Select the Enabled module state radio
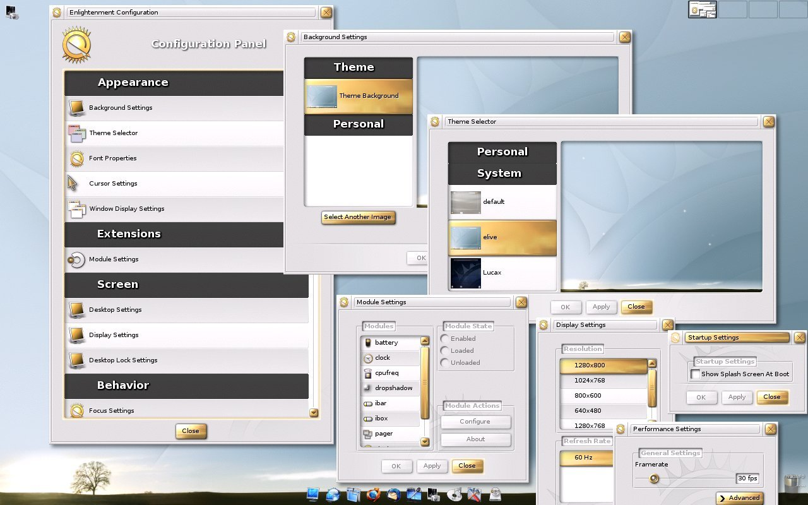808x505 pixels. pos(445,339)
